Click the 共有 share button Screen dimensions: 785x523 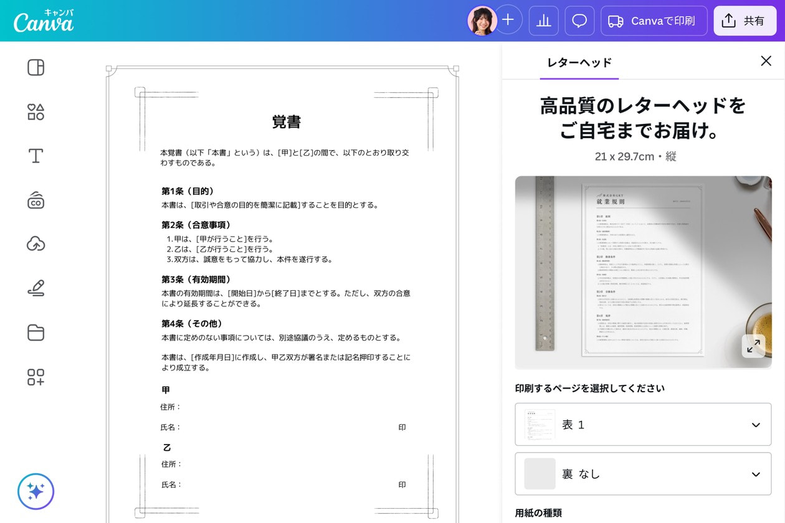pyautogui.click(x=745, y=21)
